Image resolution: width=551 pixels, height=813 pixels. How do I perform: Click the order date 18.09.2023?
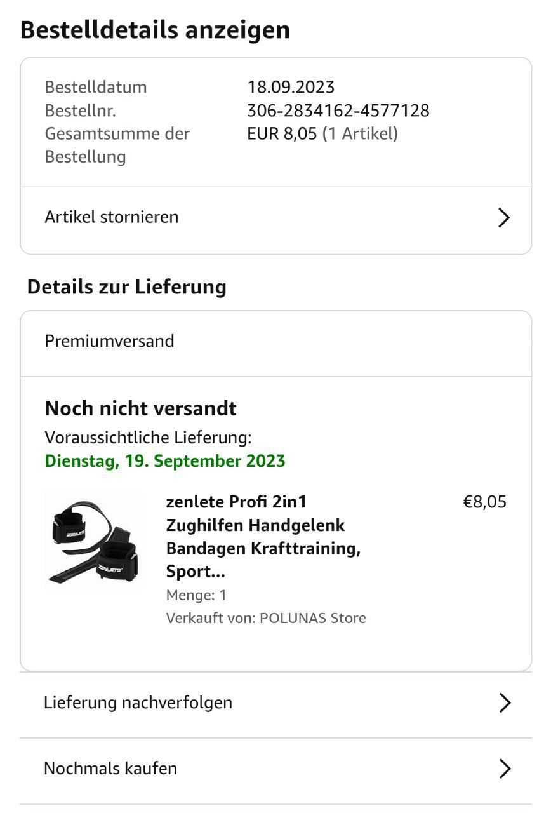click(291, 87)
